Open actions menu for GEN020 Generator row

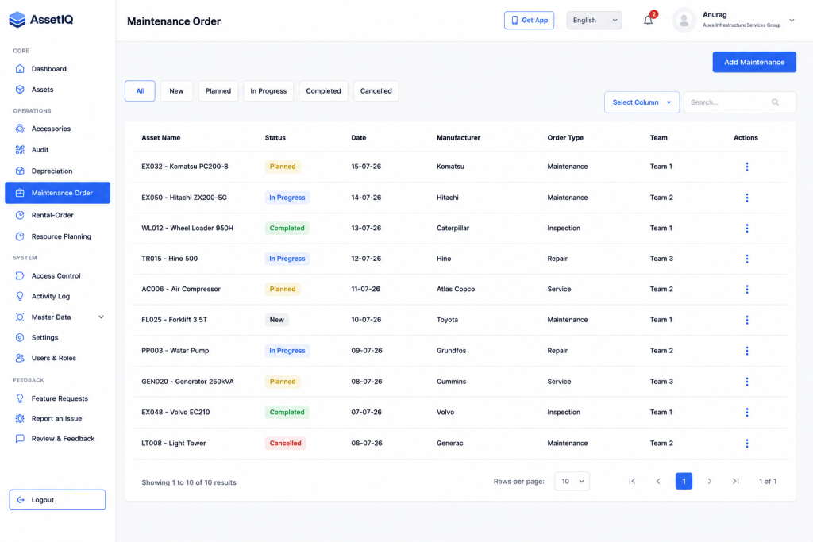746,382
